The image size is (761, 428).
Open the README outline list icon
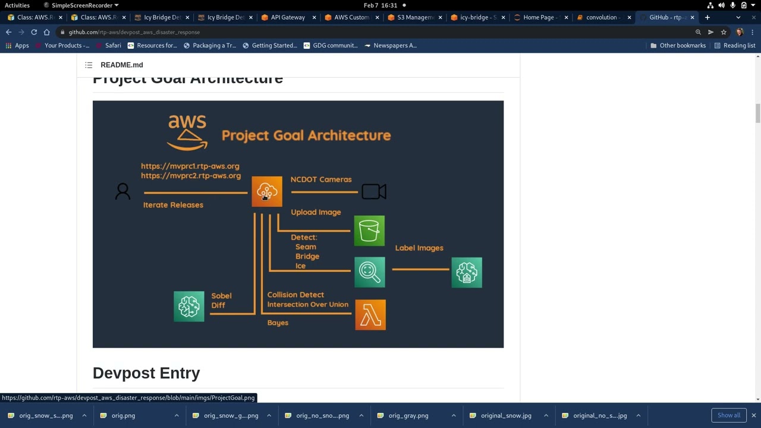point(89,65)
